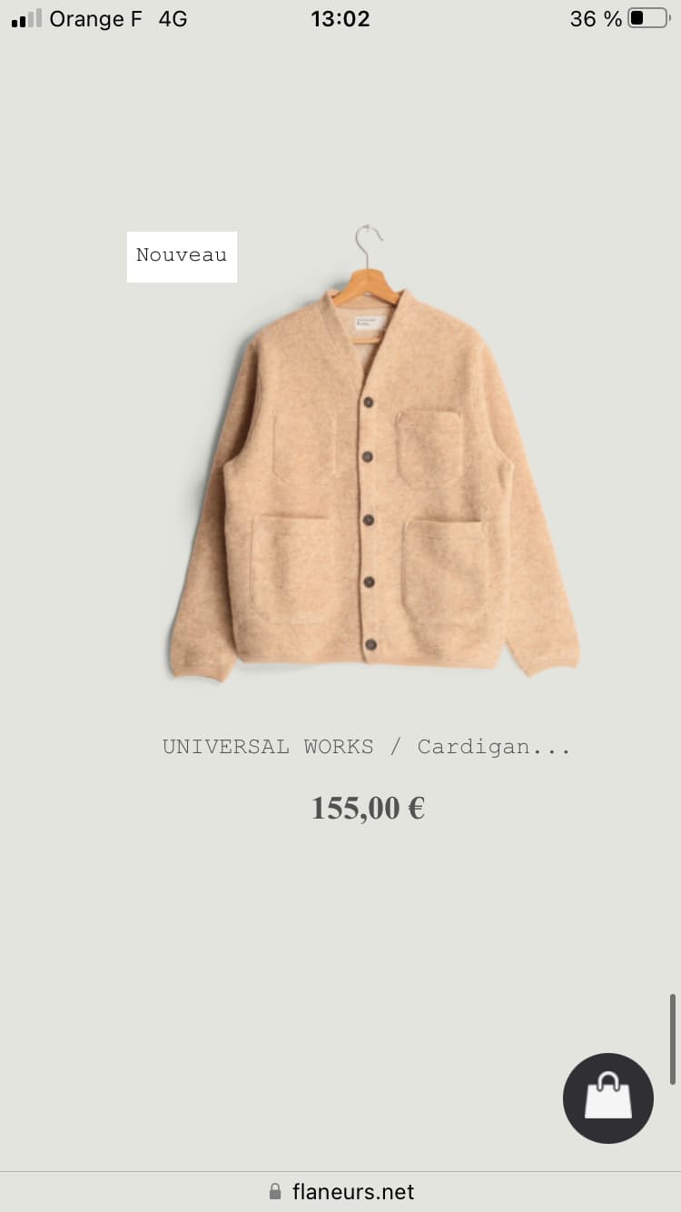
Task: Click the page scrollbar thumb
Action: point(673,1038)
